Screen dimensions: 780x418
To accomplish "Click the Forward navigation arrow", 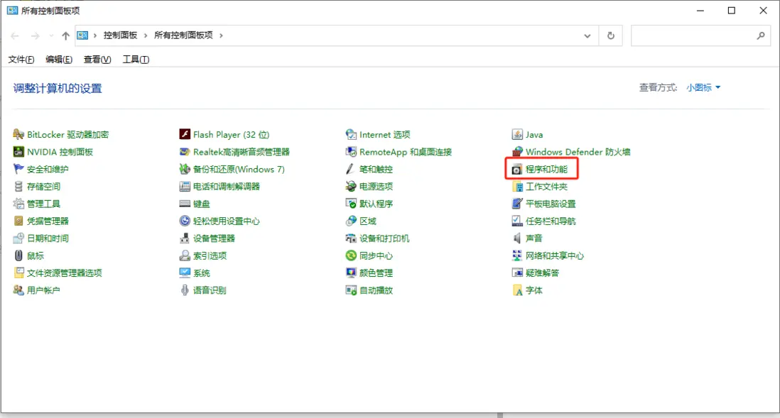I will click(35, 35).
